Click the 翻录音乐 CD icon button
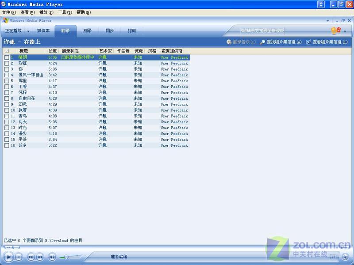 241,42
